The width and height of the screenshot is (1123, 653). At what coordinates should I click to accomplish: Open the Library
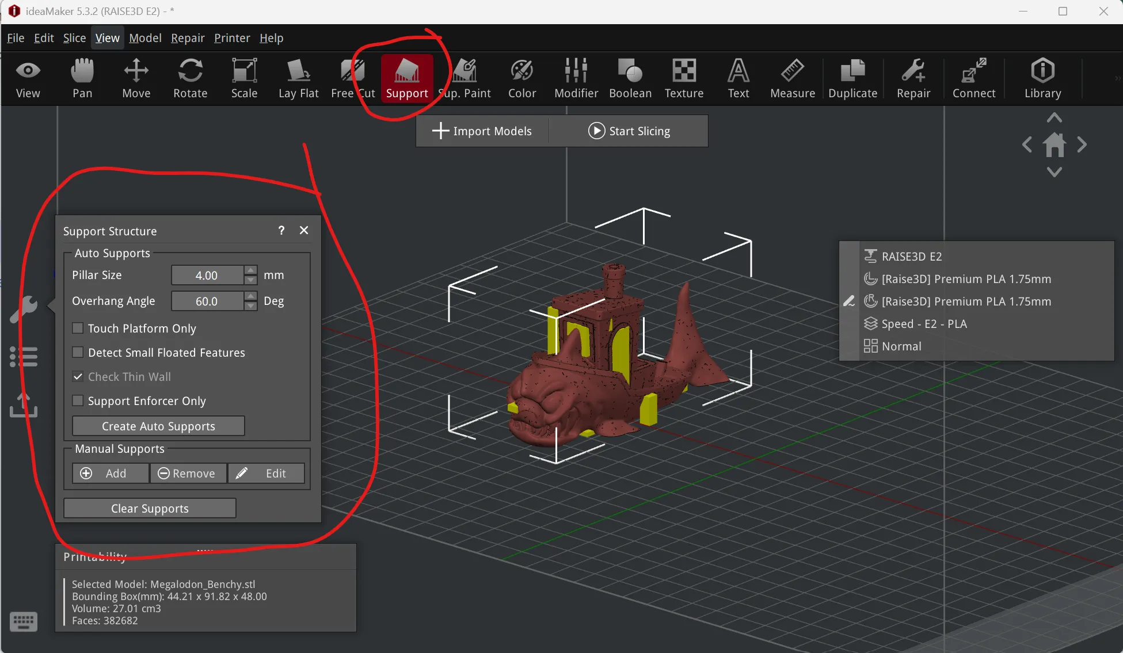click(x=1042, y=79)
